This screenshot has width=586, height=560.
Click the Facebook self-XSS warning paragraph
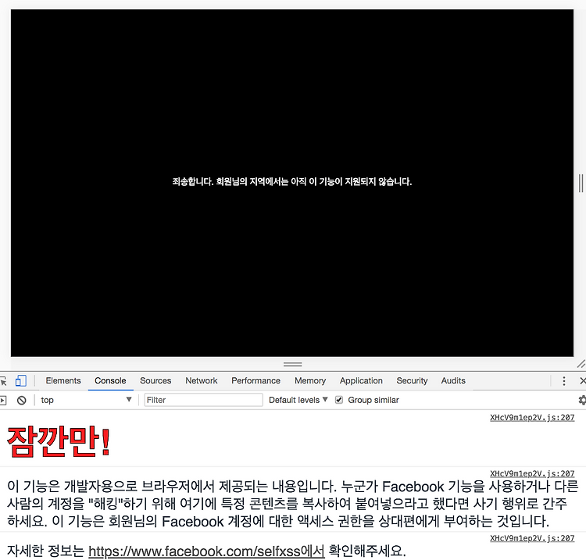point(293,504)
